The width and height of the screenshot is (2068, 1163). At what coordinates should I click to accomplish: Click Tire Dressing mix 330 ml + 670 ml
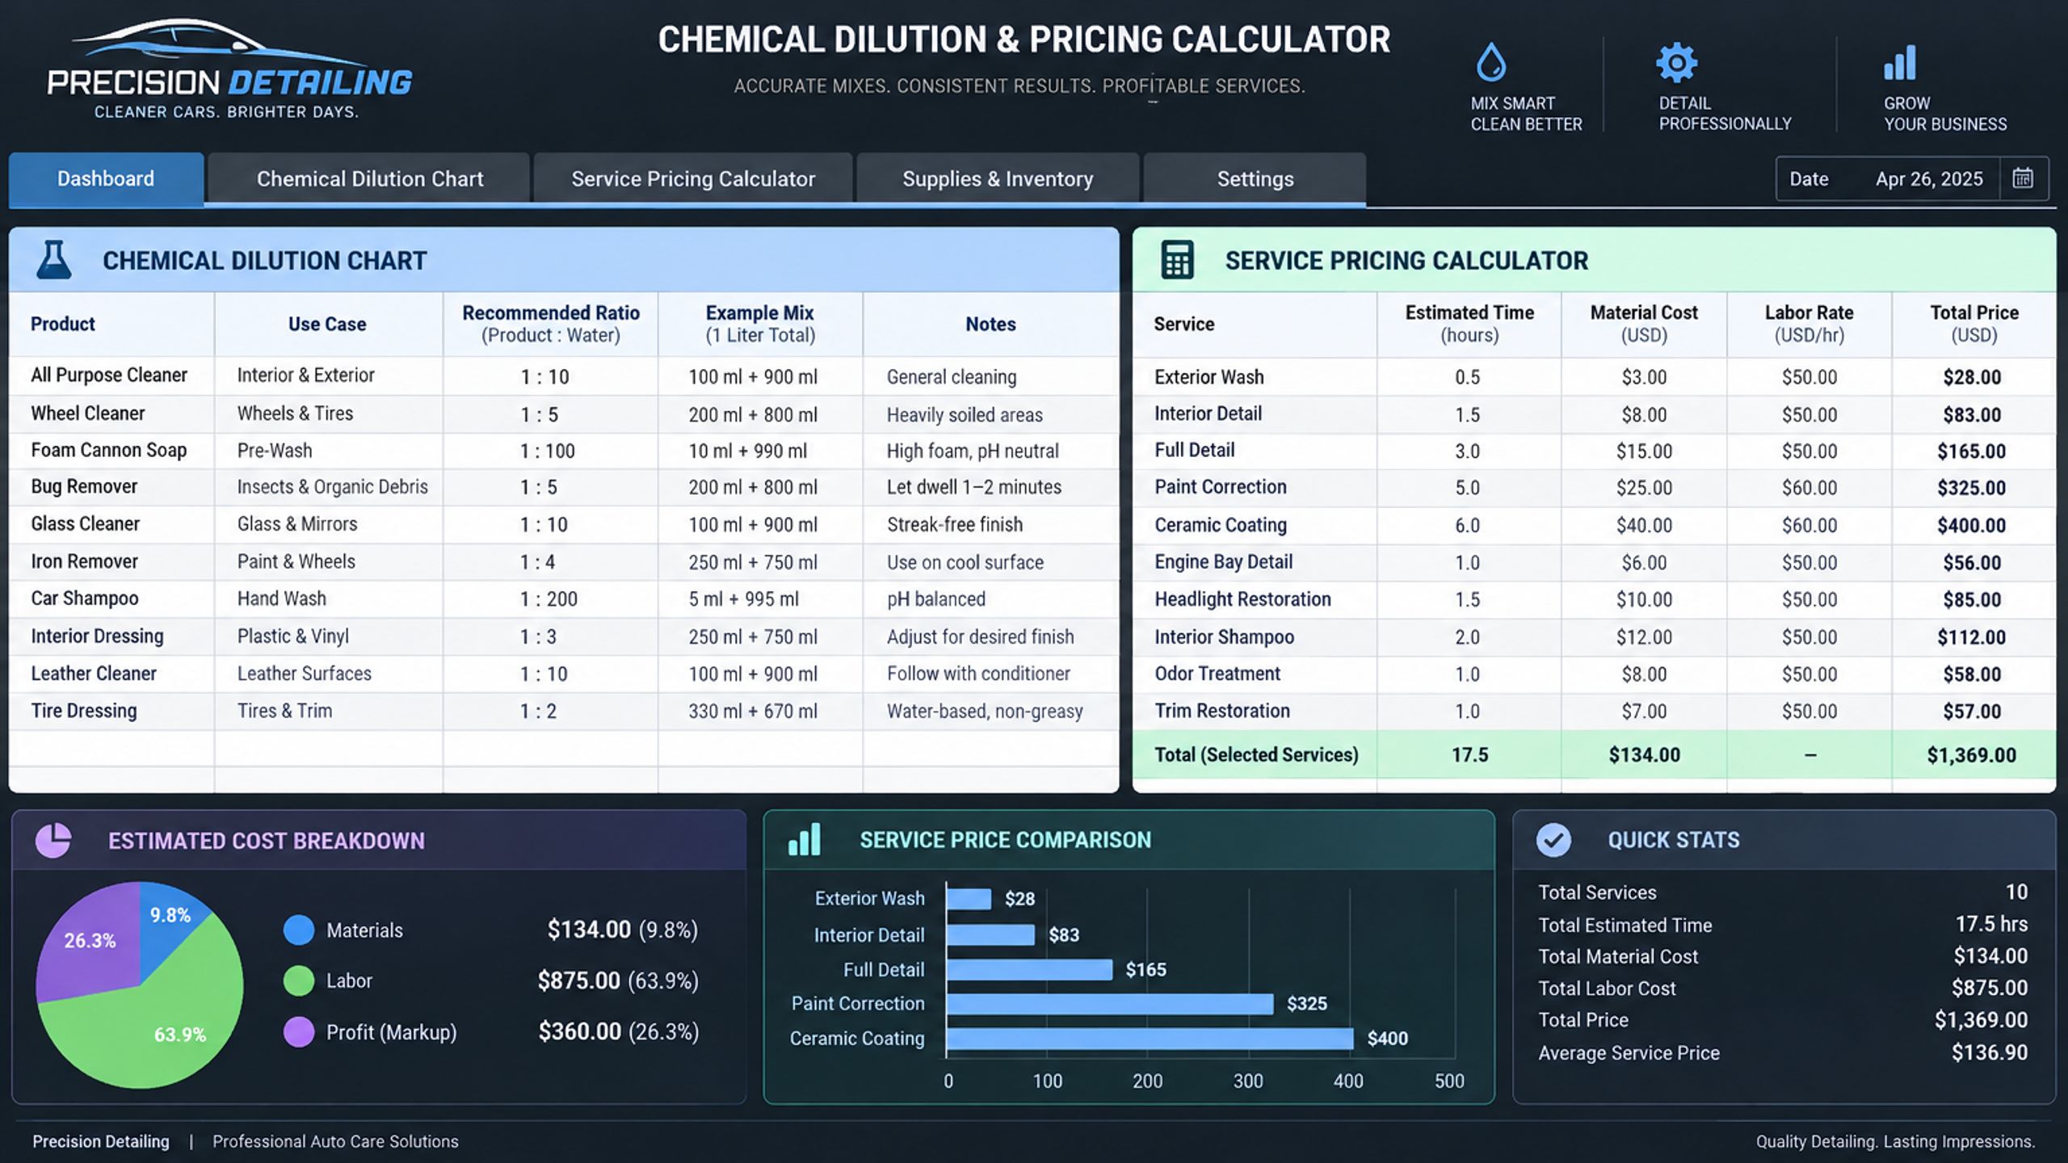point(753,712)
